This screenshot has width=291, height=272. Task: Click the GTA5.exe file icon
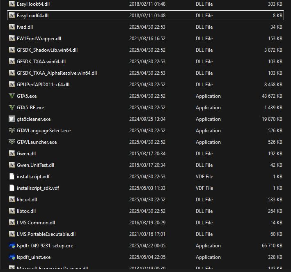pyautogui.click(x=11, y=96)
